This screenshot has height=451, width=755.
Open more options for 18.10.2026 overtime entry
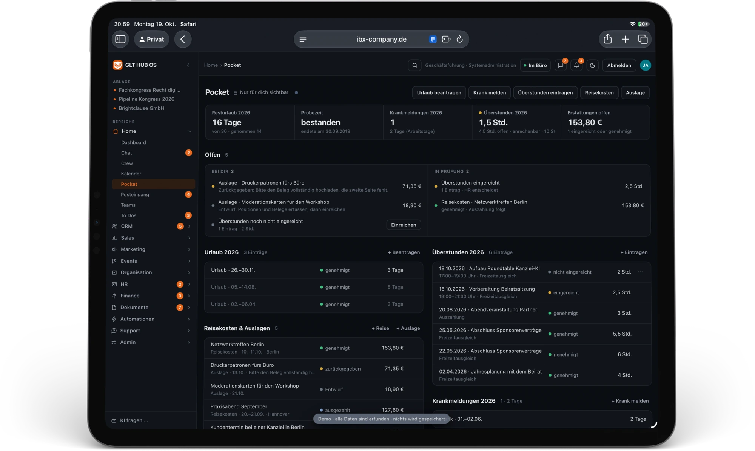(640, 272)
